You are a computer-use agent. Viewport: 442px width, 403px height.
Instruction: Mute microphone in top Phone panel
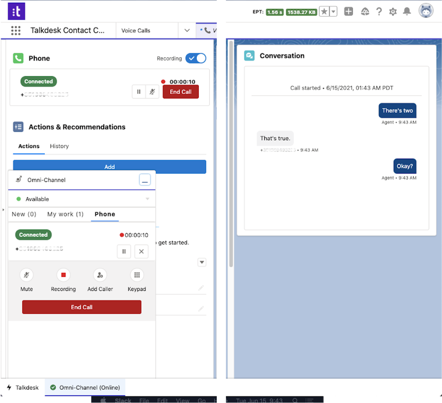152,92
